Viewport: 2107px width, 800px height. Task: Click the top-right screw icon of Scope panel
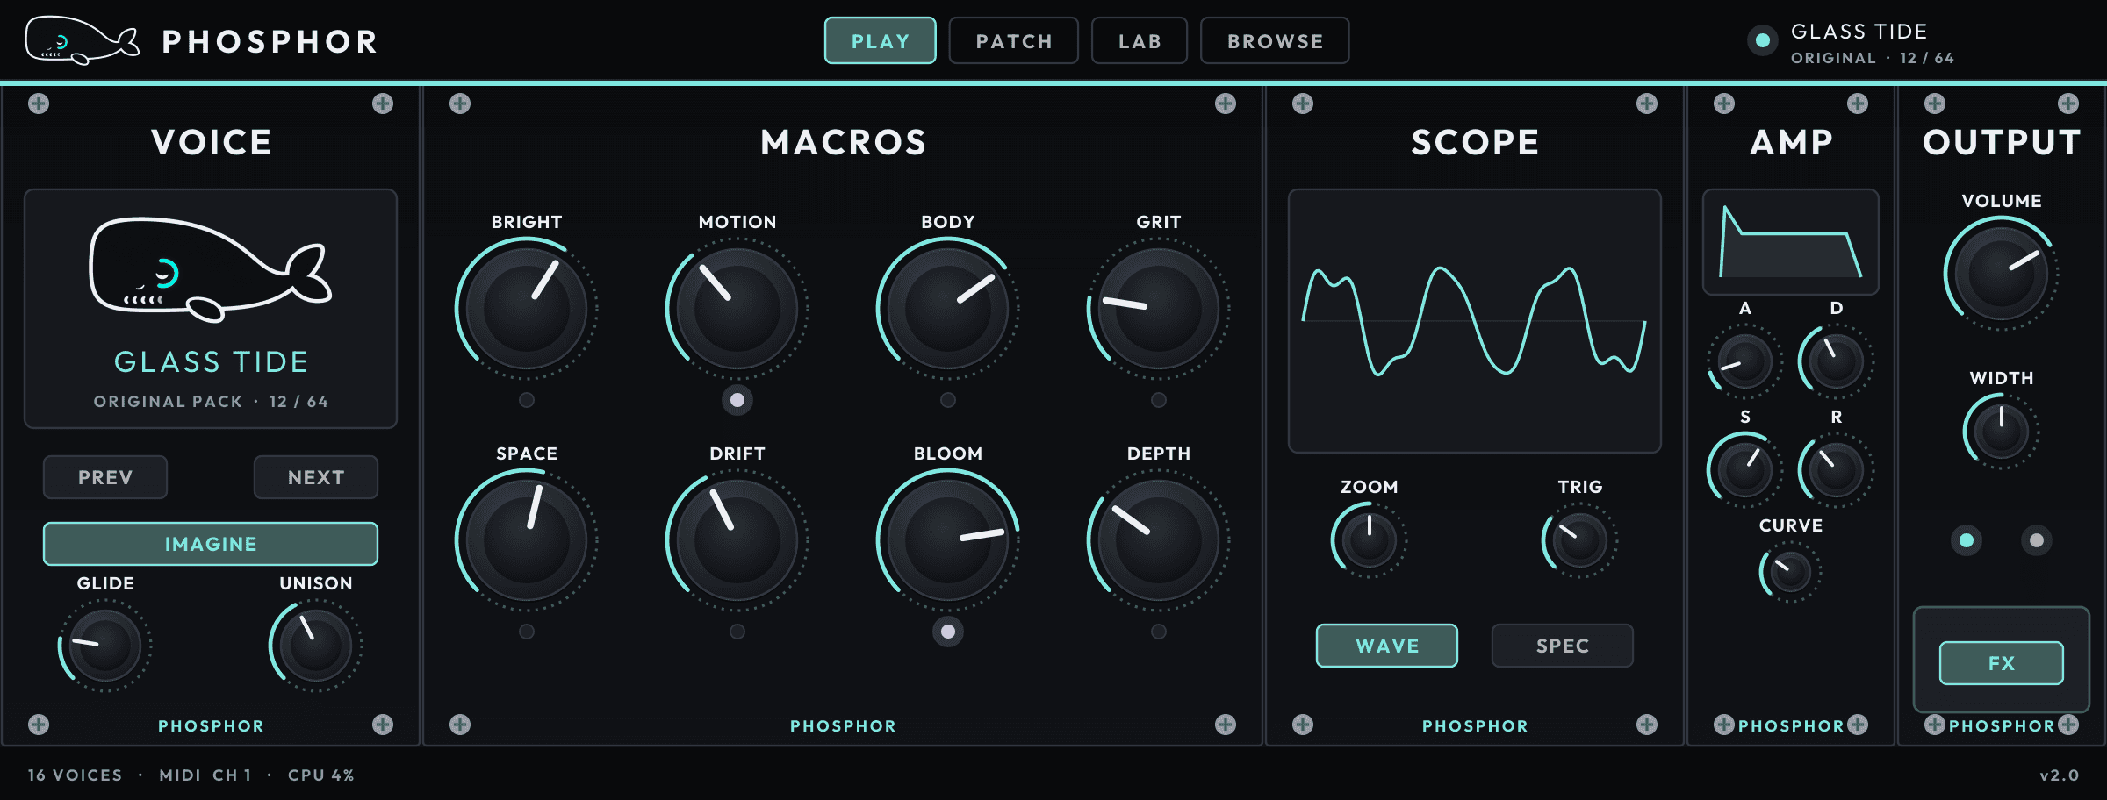coord(1647,104)
